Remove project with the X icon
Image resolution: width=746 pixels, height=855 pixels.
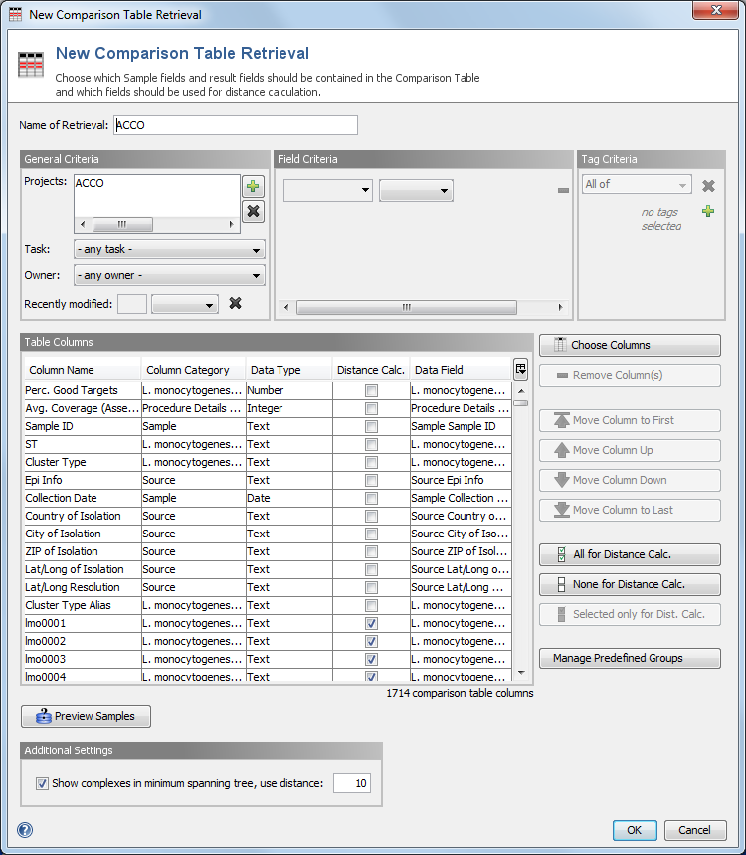pos(254,211)
